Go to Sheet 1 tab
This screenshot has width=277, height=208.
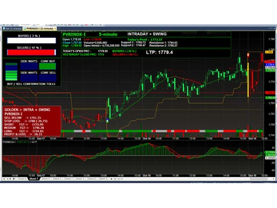point(68,179)
